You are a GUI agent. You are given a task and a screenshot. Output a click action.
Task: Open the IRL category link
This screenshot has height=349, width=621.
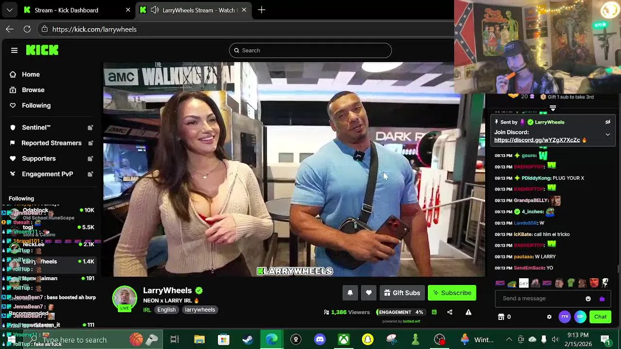click(x=147, y=310)
